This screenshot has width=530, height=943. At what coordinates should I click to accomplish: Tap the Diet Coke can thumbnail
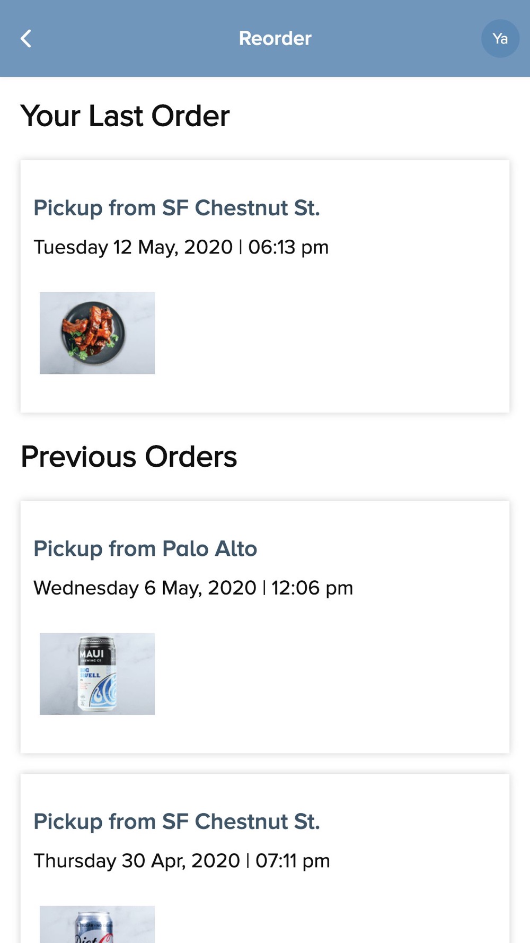[97, 924]
